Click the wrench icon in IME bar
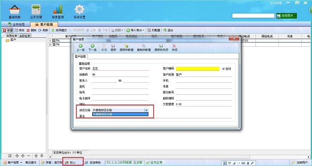312x166 pixels. pos(252,163)
